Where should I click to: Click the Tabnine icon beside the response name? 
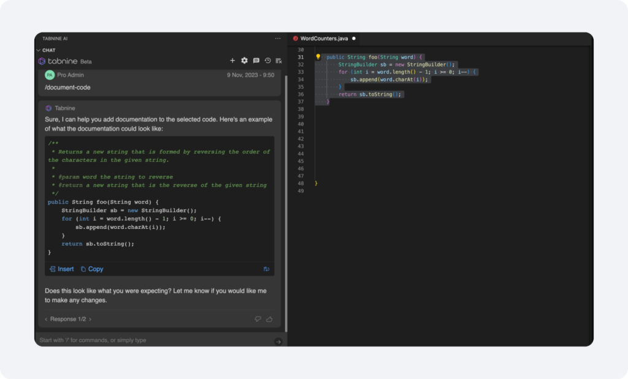48,108
